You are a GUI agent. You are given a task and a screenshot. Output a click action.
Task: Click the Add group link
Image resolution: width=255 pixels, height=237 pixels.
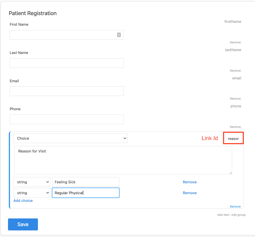[238, 215]
